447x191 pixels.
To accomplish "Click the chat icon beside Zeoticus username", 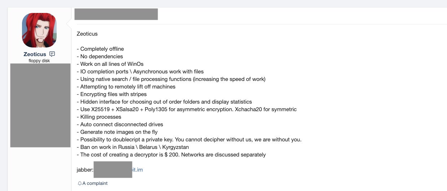I will (52, 54).
